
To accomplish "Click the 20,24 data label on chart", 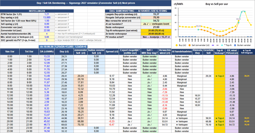I will (x=198, y=26).
